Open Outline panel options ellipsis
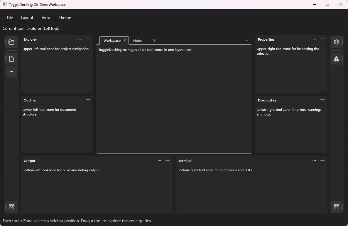The height and width of the screenshot is (226, 348). click(80, 100)
